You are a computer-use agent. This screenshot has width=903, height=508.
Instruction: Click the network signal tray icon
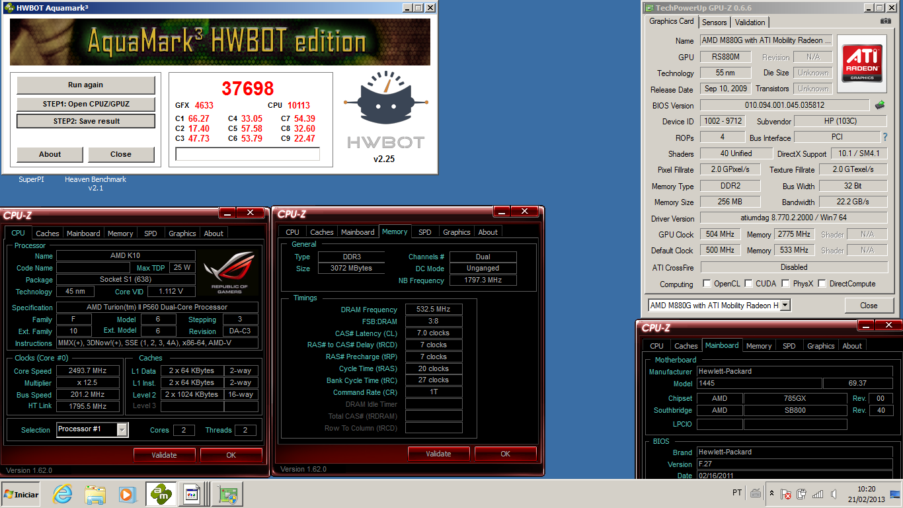coord(818,493)
